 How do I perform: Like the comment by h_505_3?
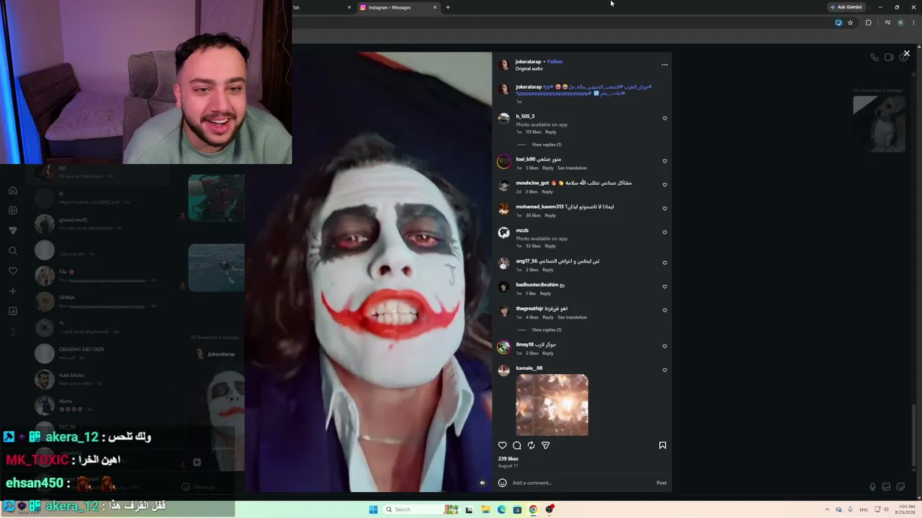click(665, 119)
